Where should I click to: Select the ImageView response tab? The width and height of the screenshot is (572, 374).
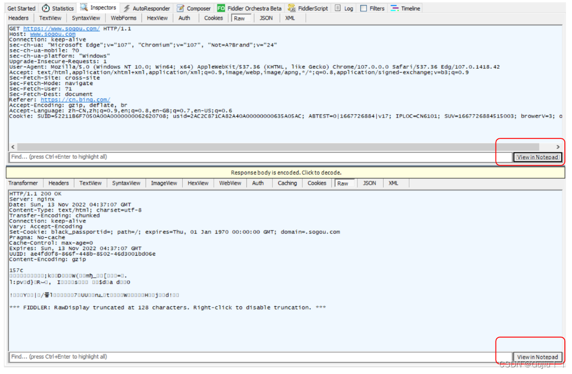coord(164,183)
